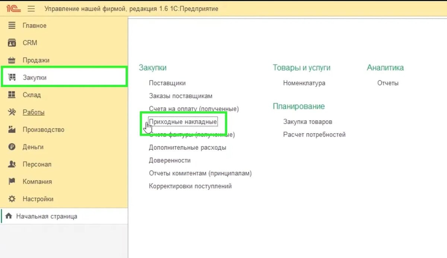Viewport: 447px width, 258px height.
Task: Open the Настройки section
Action: coord(38,199)
